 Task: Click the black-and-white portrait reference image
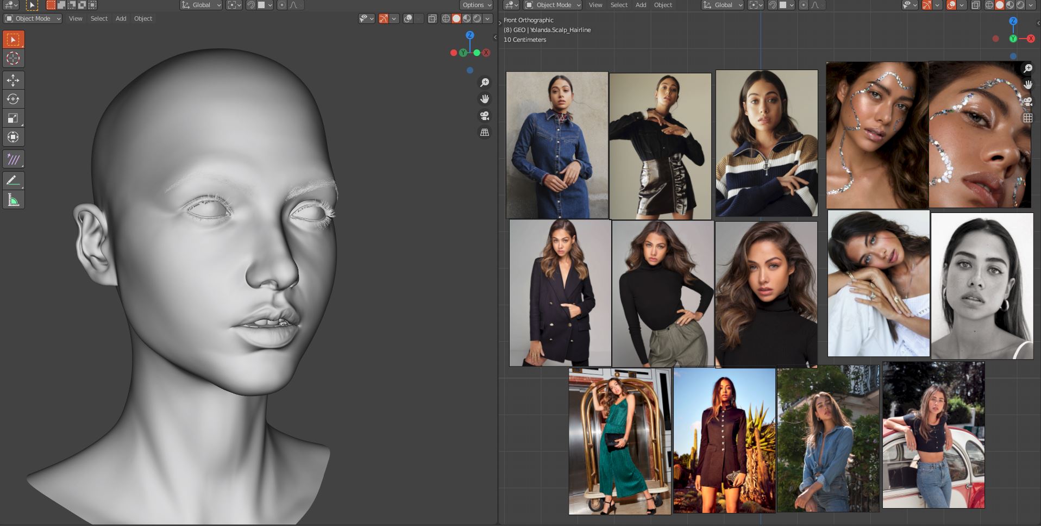(982, 286)
